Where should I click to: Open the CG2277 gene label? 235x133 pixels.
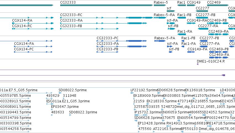click(x=202, y=8)
